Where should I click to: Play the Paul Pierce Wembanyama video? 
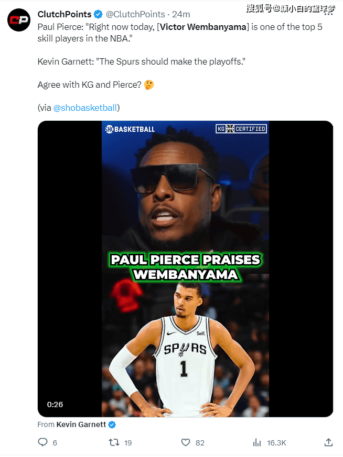pyautogui.click(x=185, y=269)
